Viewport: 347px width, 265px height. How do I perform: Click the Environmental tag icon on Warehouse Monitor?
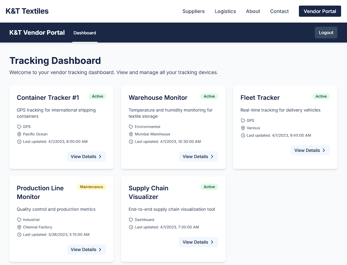[130, 126]
